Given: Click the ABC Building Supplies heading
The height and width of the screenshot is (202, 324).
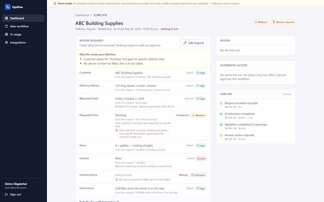Looking at the screenshot, I should [99, 23].
